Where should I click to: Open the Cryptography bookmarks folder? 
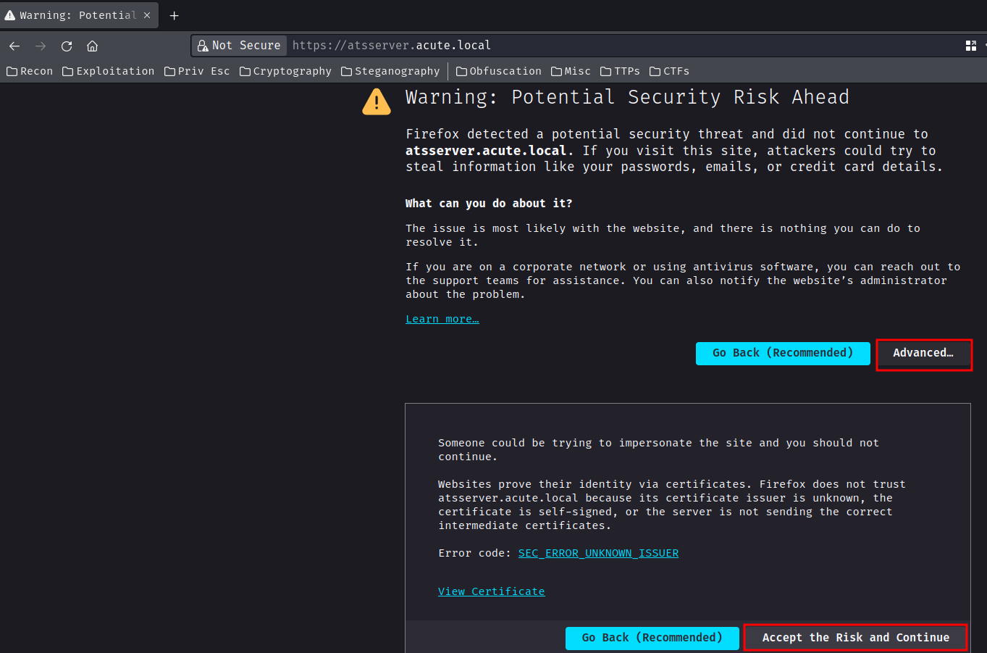[285, 71]
